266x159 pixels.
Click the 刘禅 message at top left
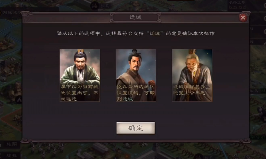click(x=11, y=13)
